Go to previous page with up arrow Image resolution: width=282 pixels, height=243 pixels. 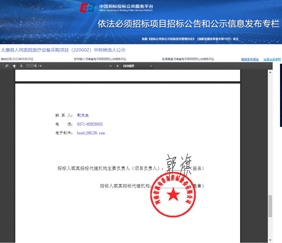14,66
